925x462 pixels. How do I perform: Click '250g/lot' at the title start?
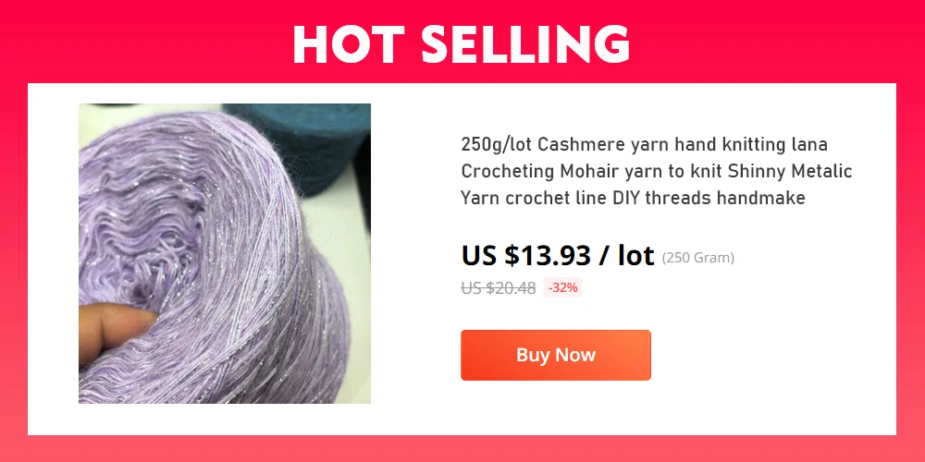click(x=497, y=144)
